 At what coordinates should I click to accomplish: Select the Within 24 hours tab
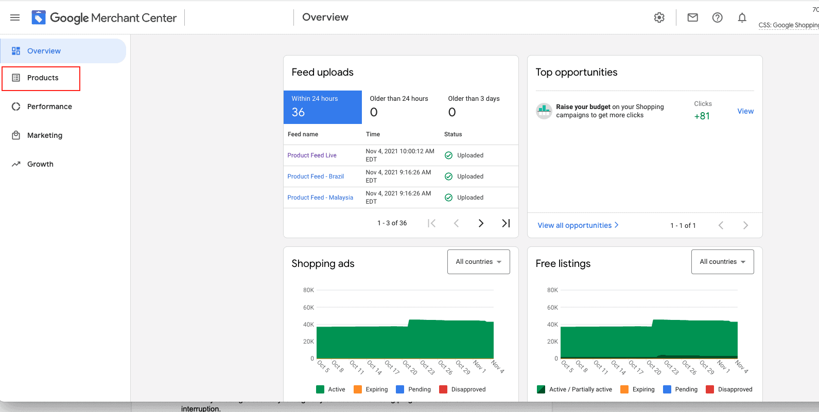(x=323, y=107)
